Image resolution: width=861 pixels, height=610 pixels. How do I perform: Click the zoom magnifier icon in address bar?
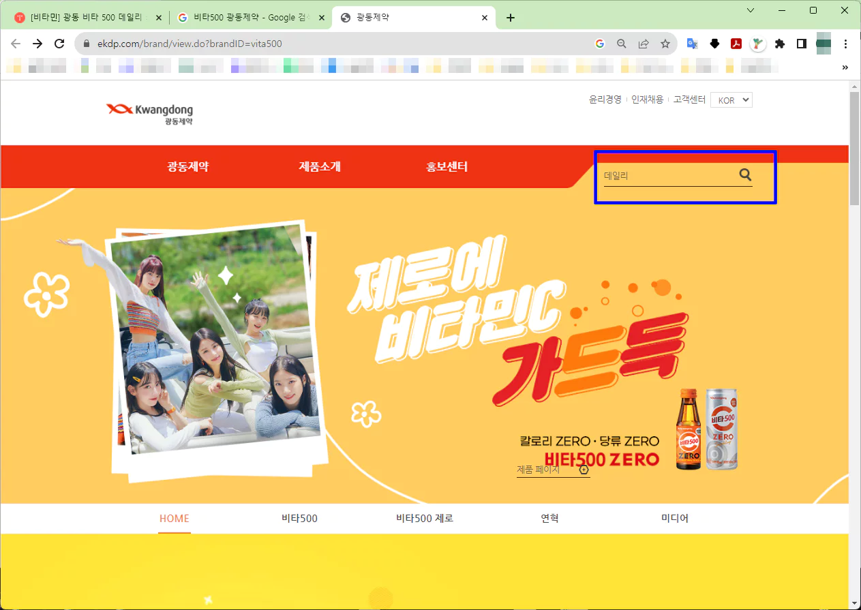coord(621,44)
